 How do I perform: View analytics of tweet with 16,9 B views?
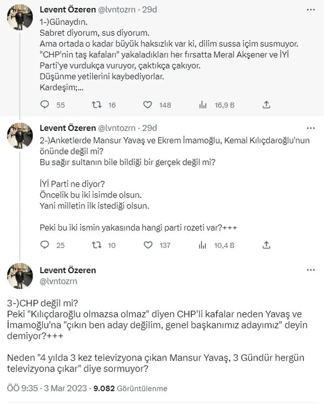tap(202, 105)
